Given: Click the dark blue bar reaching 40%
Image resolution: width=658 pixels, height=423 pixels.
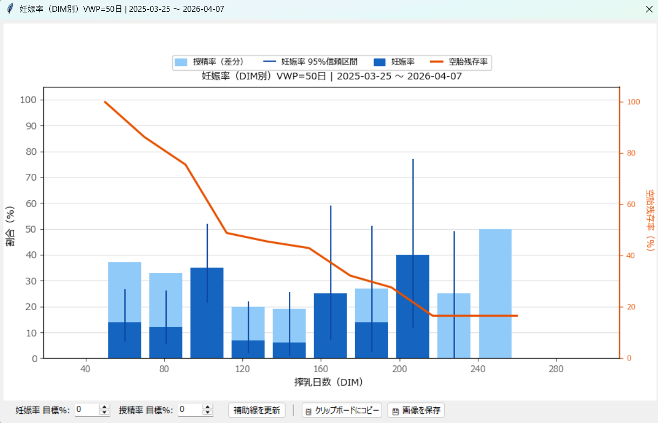Looking at the screenshot, I should pyautogui.click(x=413, y=306).
